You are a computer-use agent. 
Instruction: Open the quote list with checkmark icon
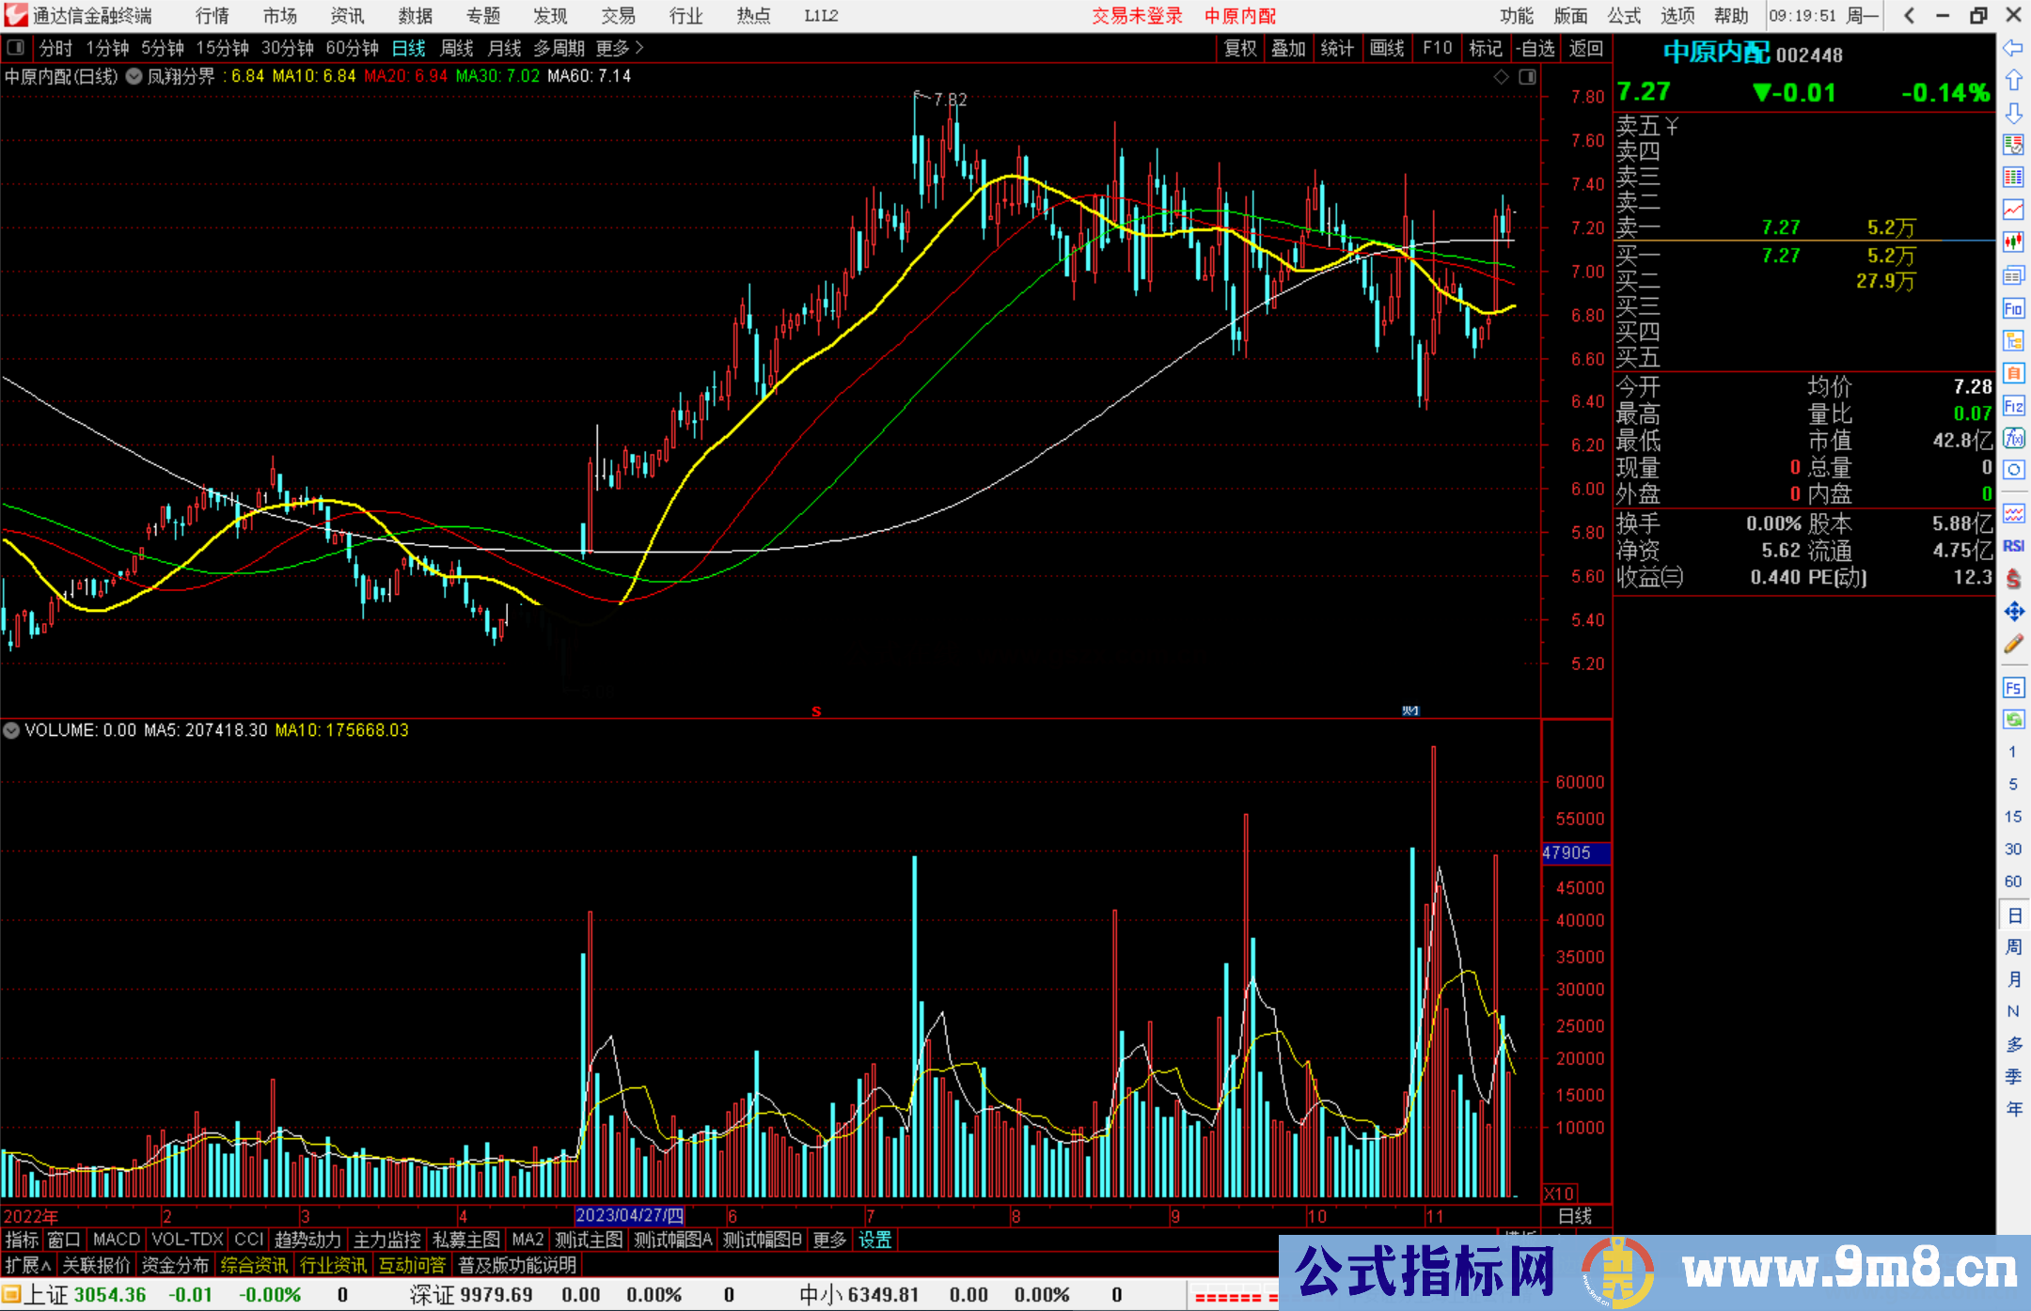pos(2013,145)
